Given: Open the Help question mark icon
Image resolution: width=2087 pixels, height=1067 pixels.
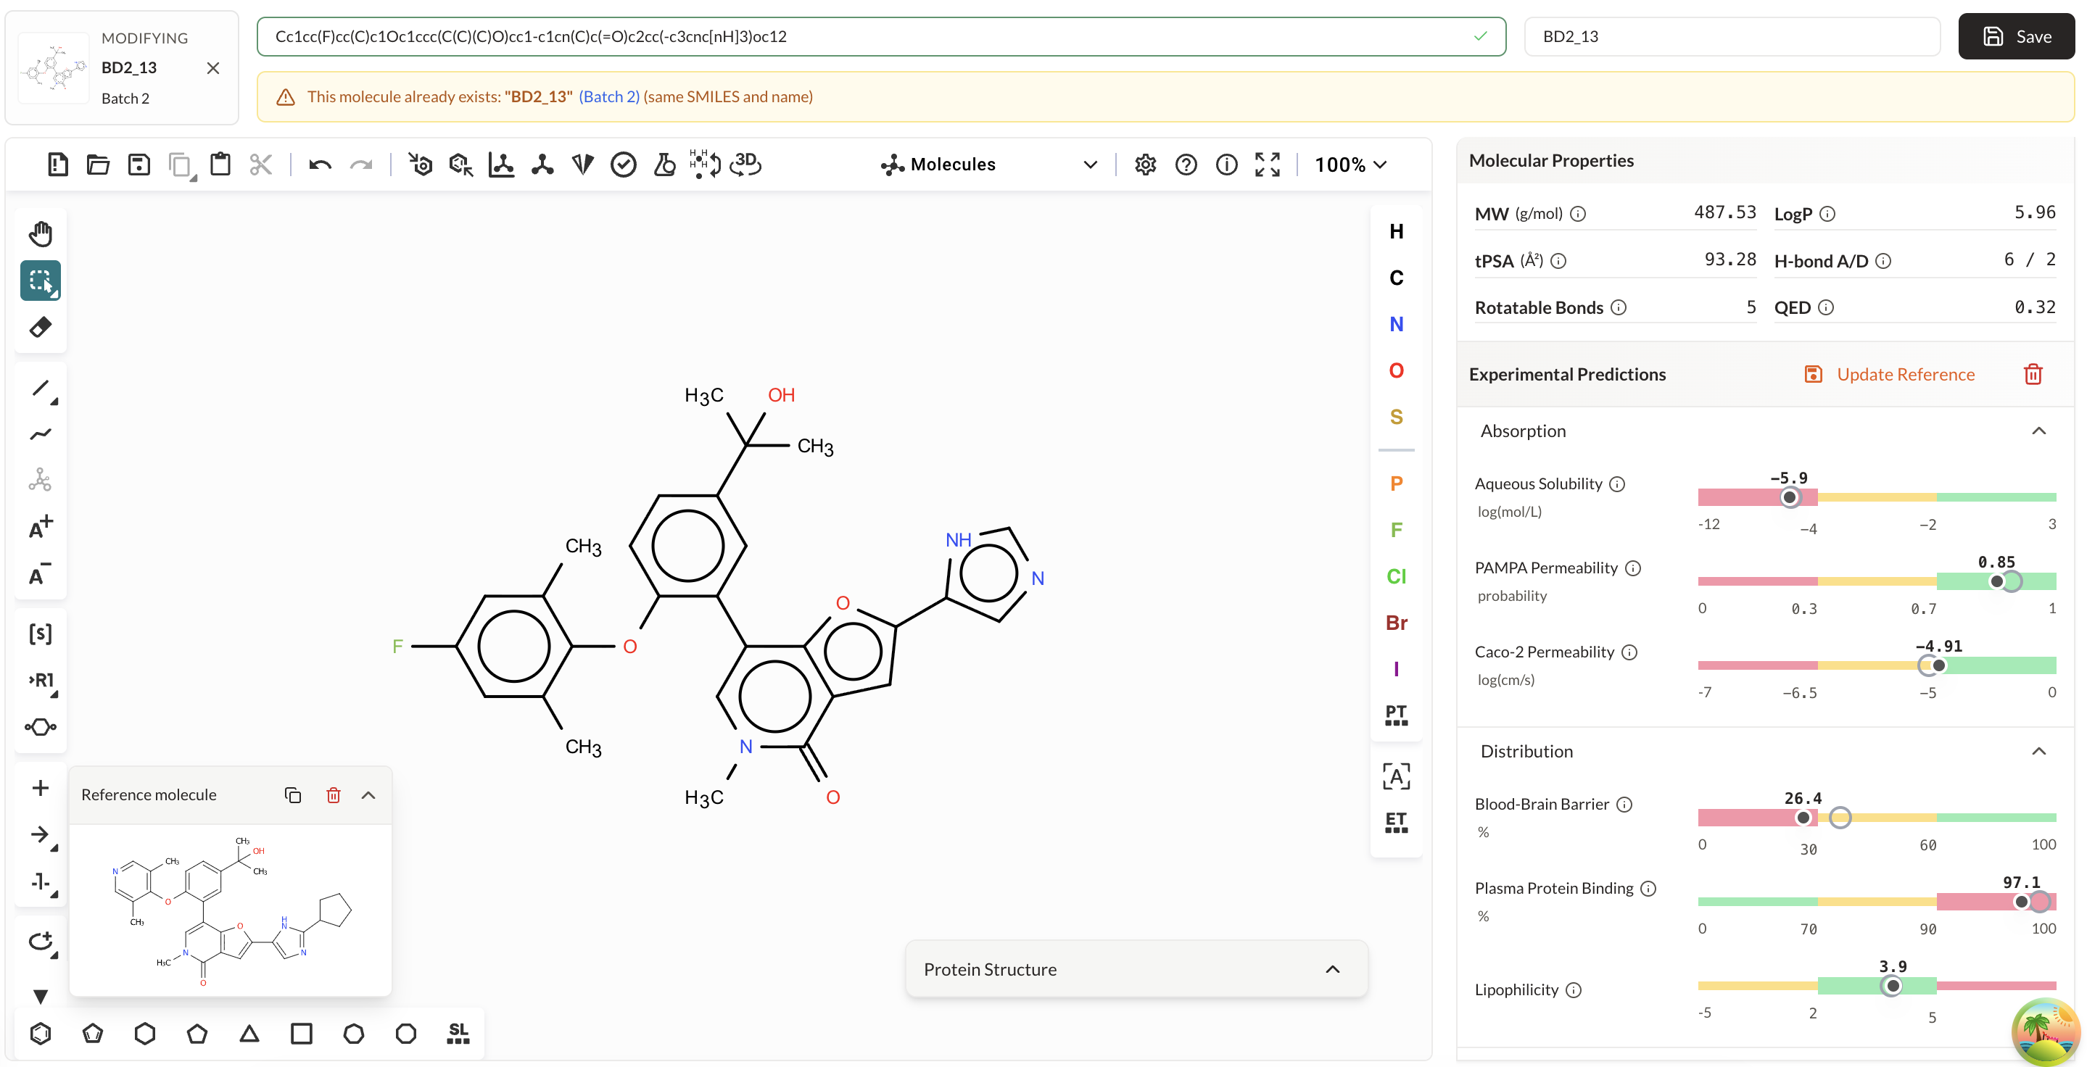Looking at the screenshot, I should tap(1186, 165).
